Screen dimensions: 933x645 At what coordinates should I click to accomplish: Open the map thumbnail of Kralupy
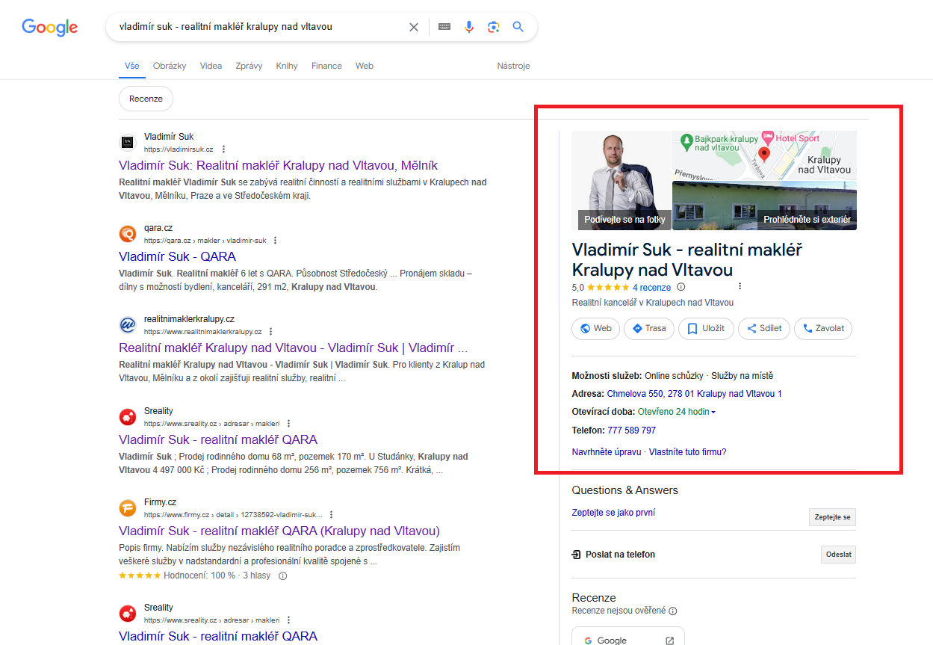click(x=764, y=155)
